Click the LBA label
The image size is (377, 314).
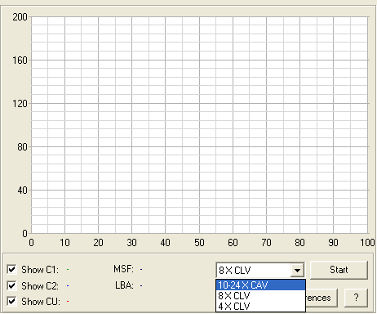coord(124,285)
